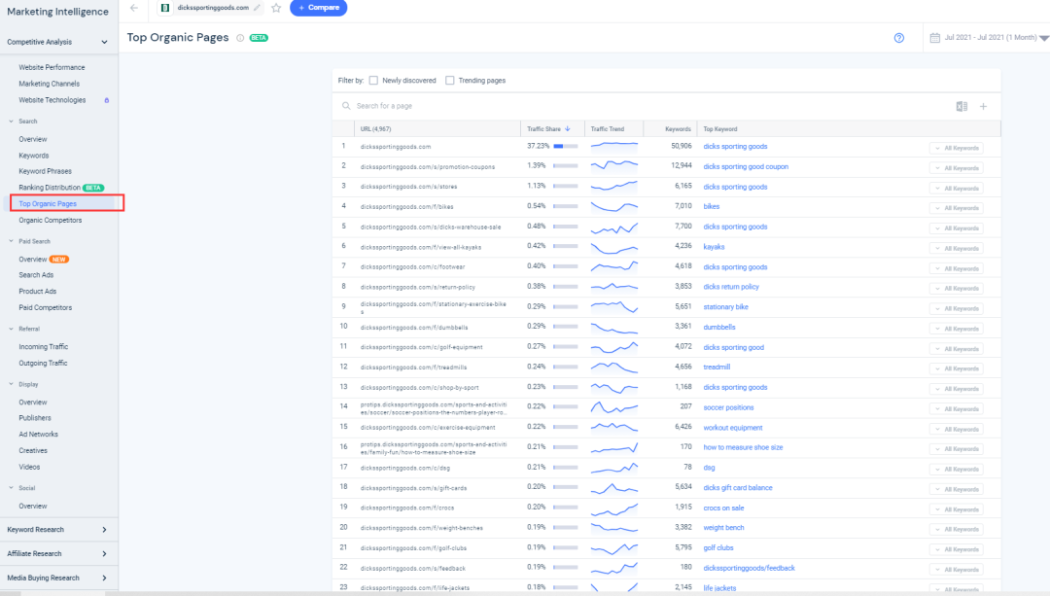Open keyword link 'dicks sporting good coupon'
The height and width of the screenshot is (596, 1050).
tap(746, 167)
